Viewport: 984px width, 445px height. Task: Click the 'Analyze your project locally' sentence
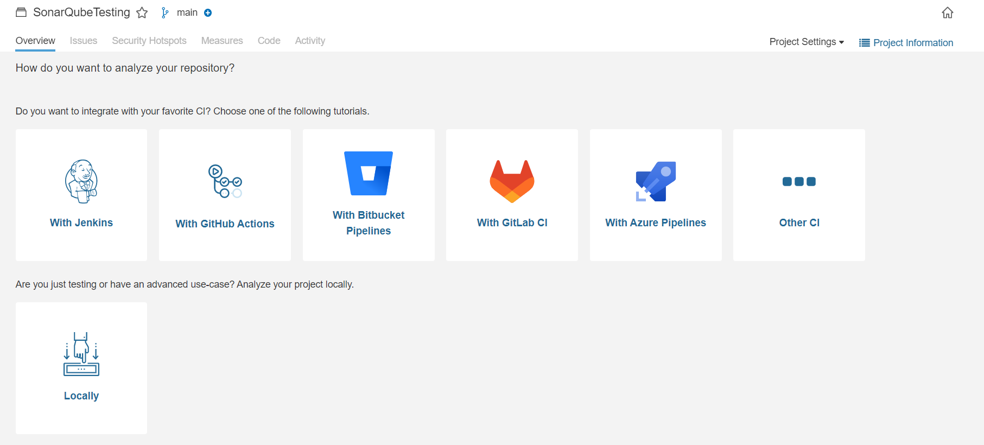point(295,284)
